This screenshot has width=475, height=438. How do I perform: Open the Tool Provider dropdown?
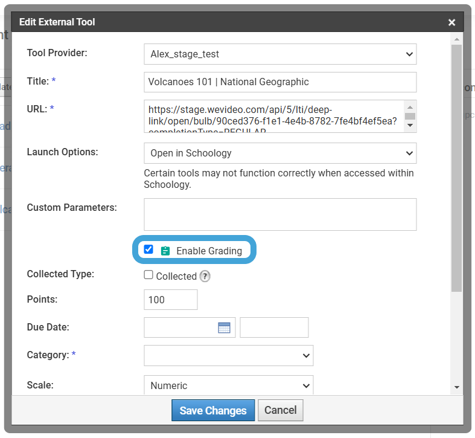click(280, 54)
